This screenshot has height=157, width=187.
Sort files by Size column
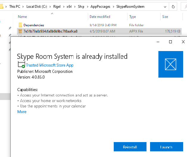tap(165, 17)
